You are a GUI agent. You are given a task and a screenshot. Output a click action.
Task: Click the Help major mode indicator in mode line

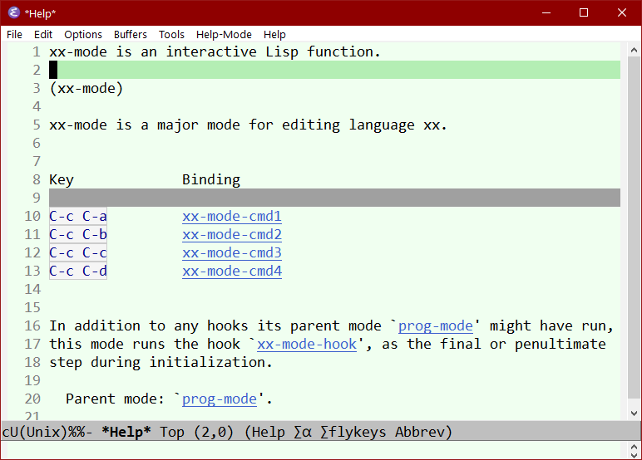pos(268,432)
